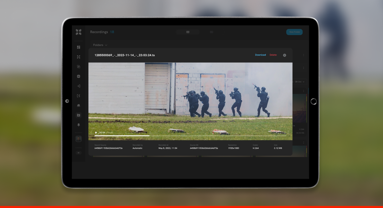The image size is (383, 208).
Task: Open the date range dropdown ending 08 Oct
Action: pyautogui.click(x=299, y=82)
